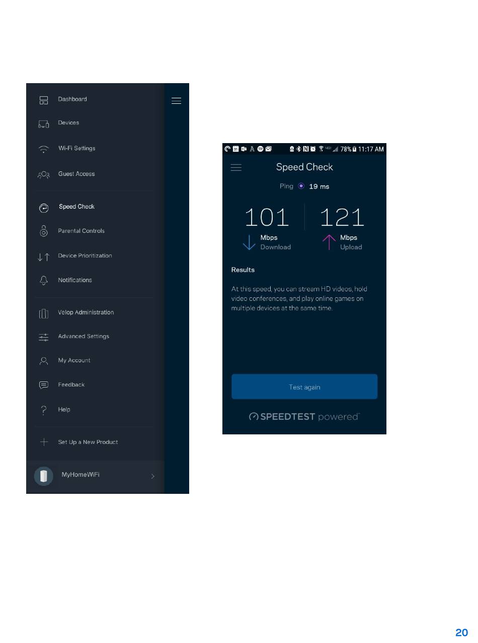Image resolution: width=478 pixels, height=643 pixels.
Task: Expand MyHomeWiFi network chevron
Action: click(153, 476)
